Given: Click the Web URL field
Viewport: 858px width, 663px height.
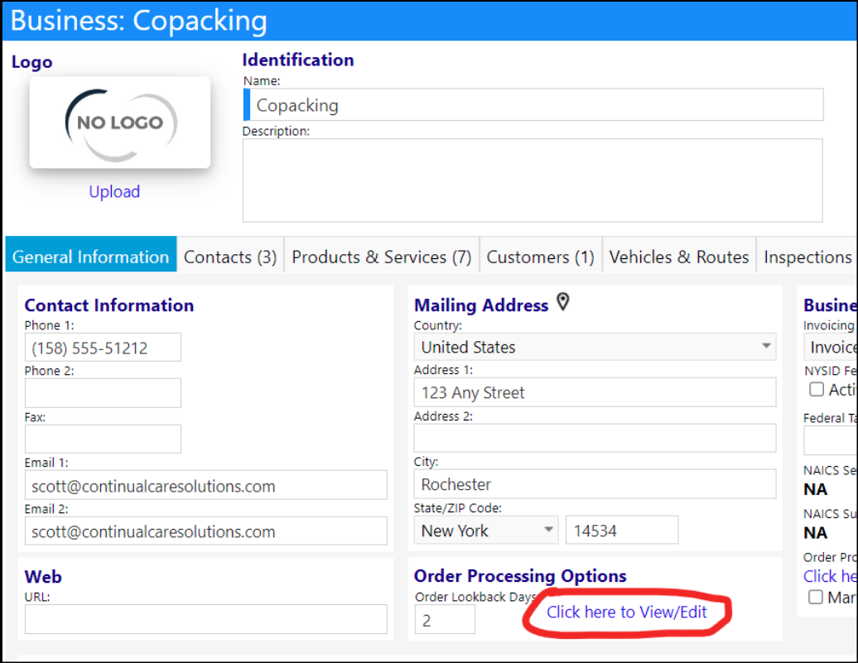Looking at the screenshot, I should [x=205, y=618].
